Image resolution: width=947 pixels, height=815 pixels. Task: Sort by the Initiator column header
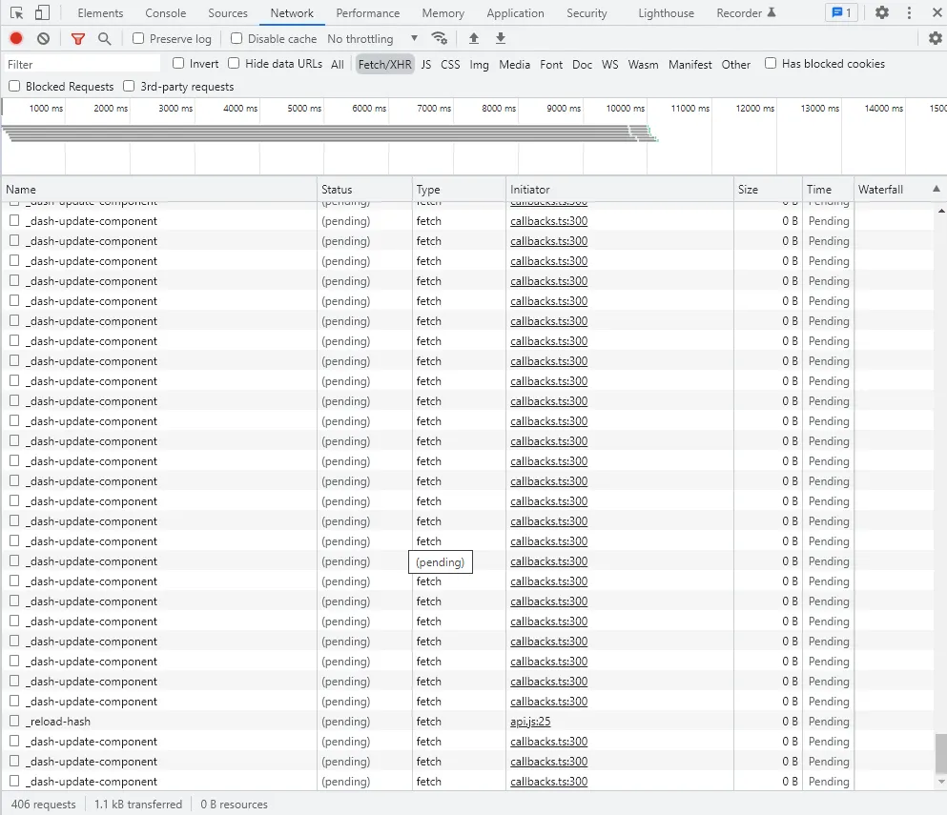click(620, 189)
